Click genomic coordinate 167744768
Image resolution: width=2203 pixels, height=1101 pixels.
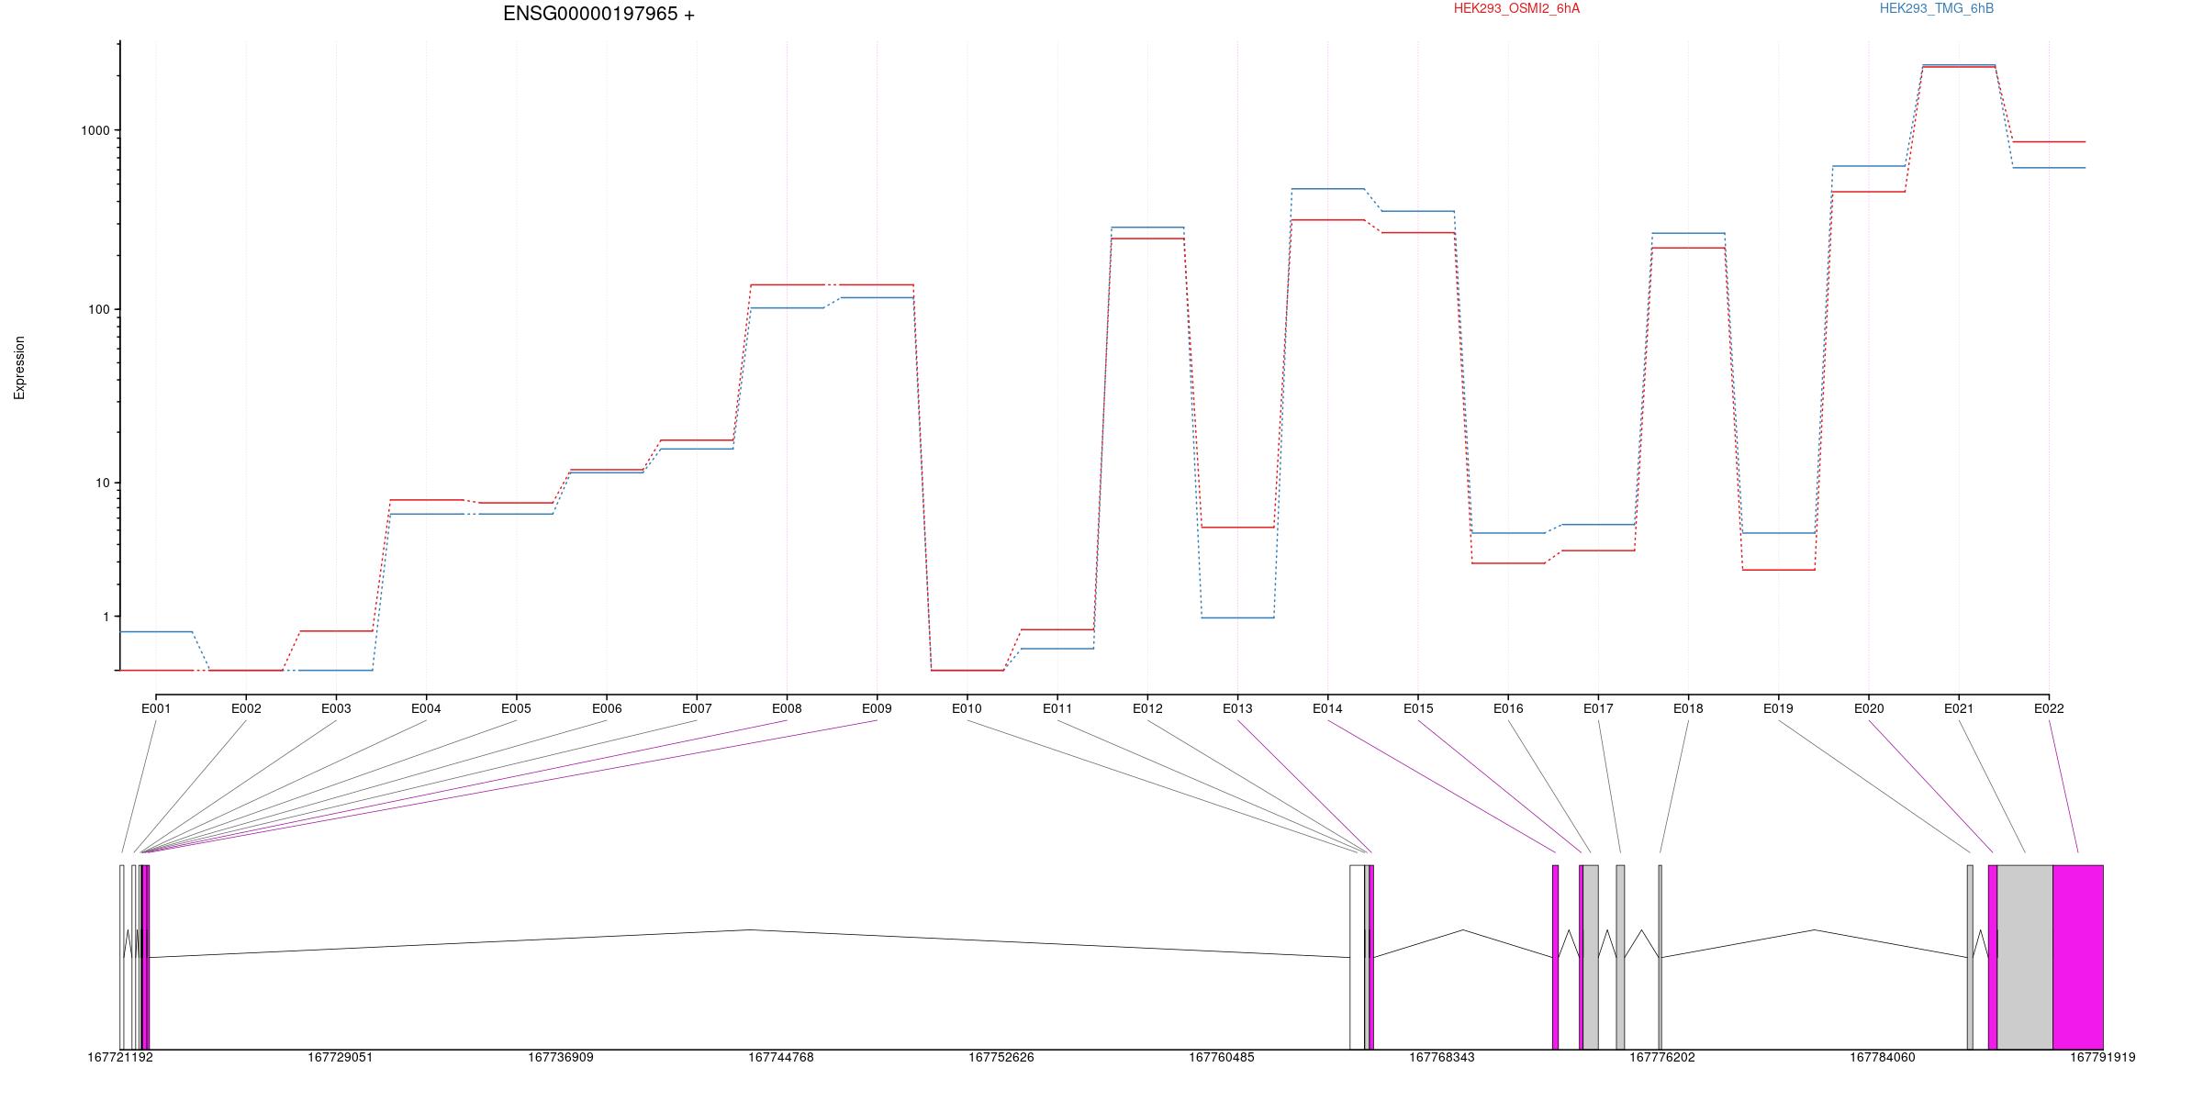(x=781, y=1057)
